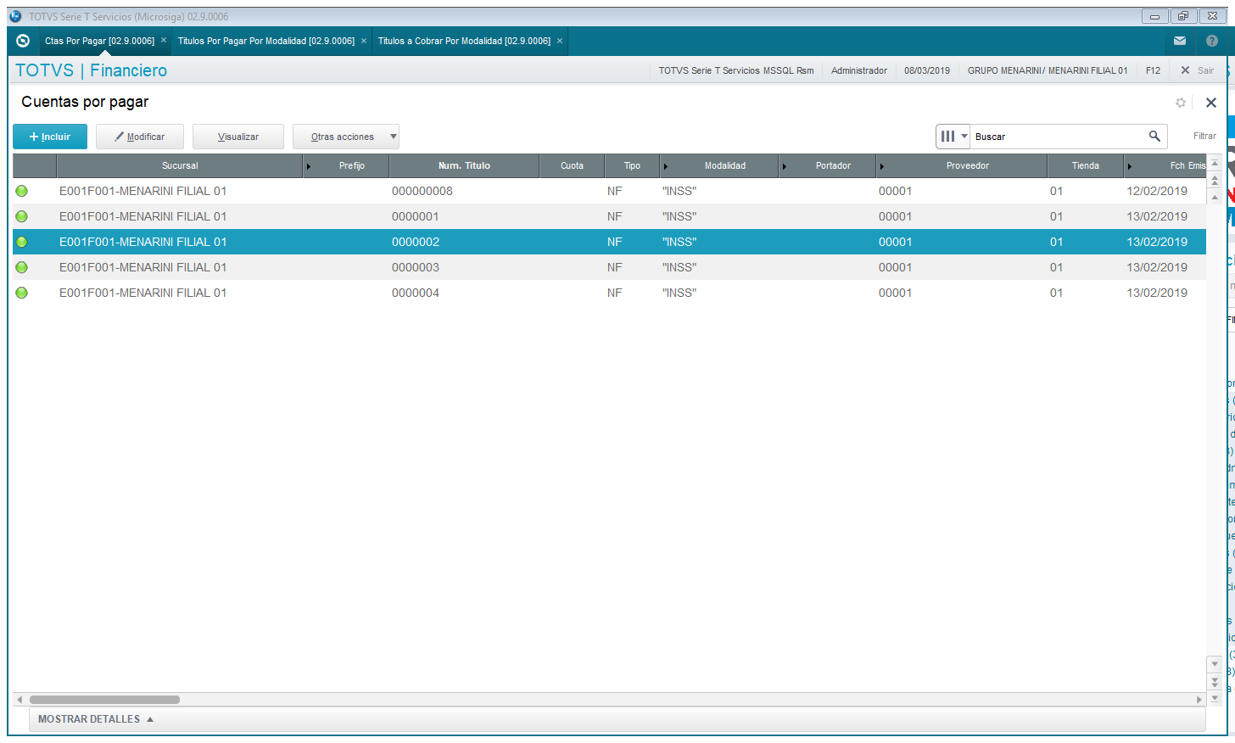The width and height of the screenshot is (1235, 743).
Task: Close the Cuentas por pagar panel
Action: click(1211, 103)
